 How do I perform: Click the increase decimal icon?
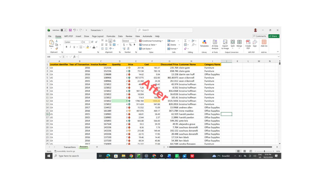(x=124, y=49)
